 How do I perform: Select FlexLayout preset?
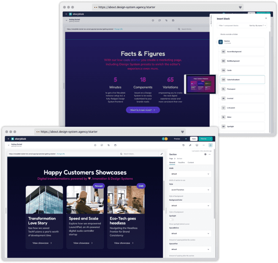click(x=243, y=89)
